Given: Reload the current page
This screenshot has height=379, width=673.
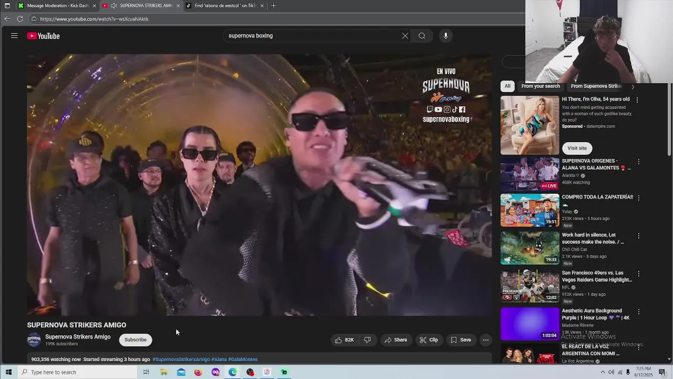Looking at the screenshot, I should (x=20, y=19).
